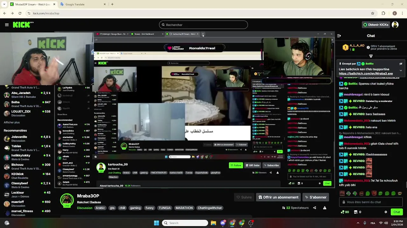This screenshot has height=228, width=407.
Task: Click the KICK logo to go home
Action: point(23,25)
